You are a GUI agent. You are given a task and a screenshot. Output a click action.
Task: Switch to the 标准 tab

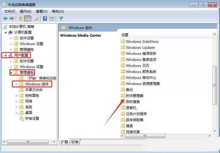tap(75, 142)
